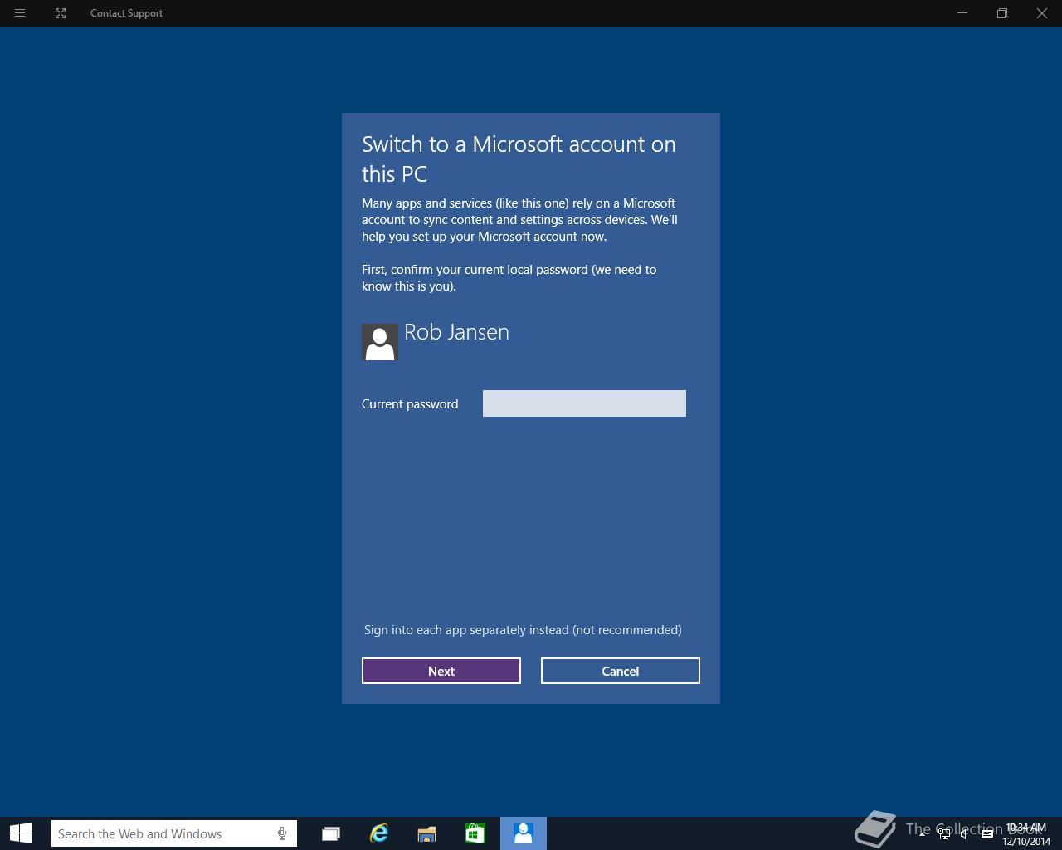
Task: Click the Next button
Action: tap(441, 671)
